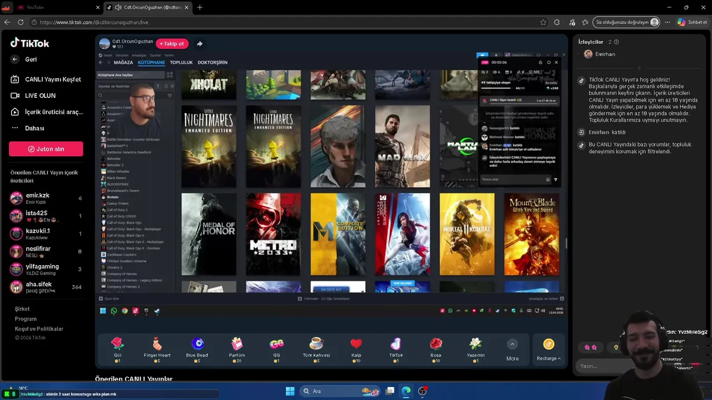Open the Şirket footer link

[x=22, y=309]
